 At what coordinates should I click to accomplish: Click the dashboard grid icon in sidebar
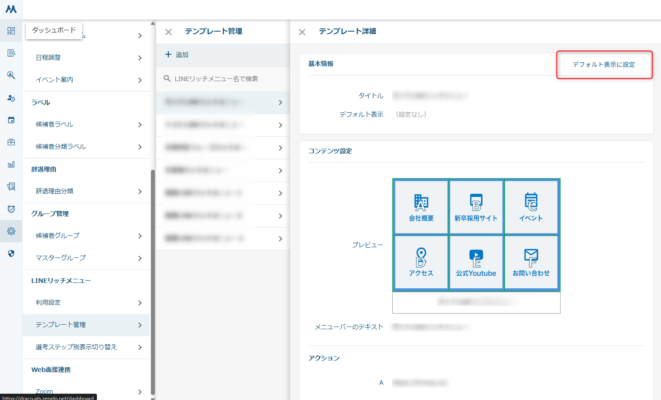point(11,31)
